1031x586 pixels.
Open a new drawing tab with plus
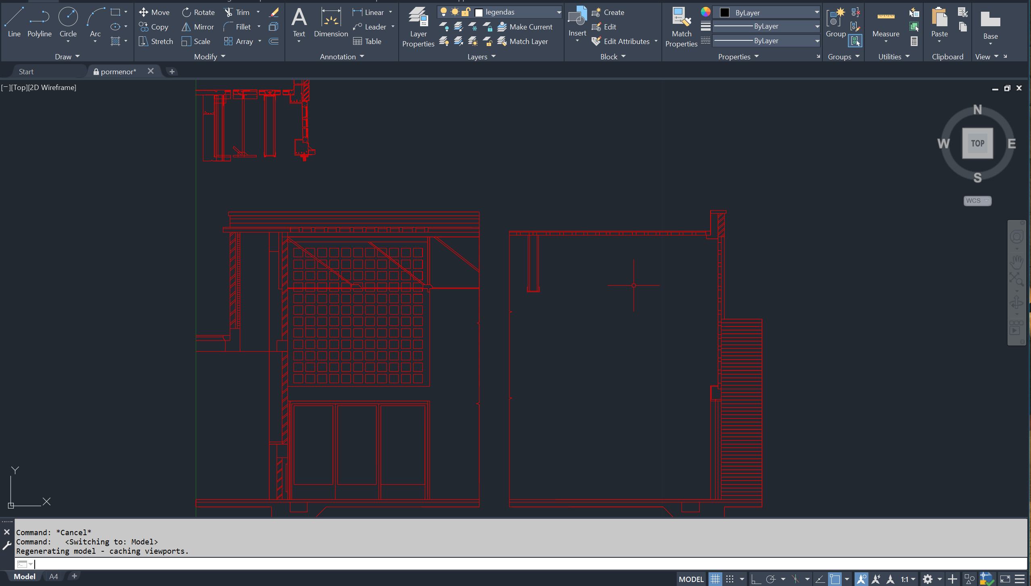click(x=172, y=71)
